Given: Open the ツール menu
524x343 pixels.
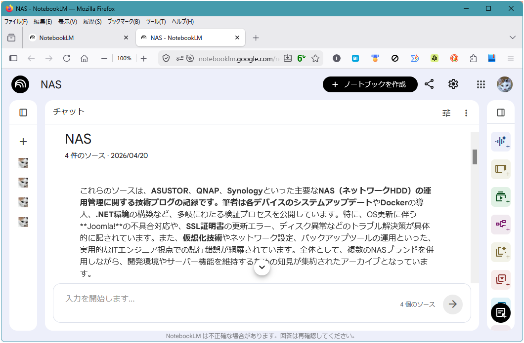Looking at the screenshot, I should click(156, 22).
